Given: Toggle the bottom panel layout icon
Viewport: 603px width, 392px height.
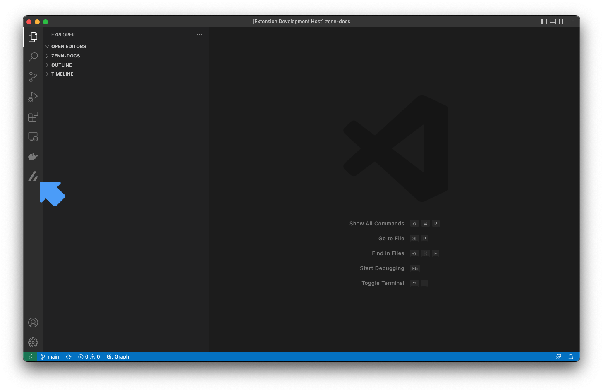Looking at the screenshot, I should (553, 22).
